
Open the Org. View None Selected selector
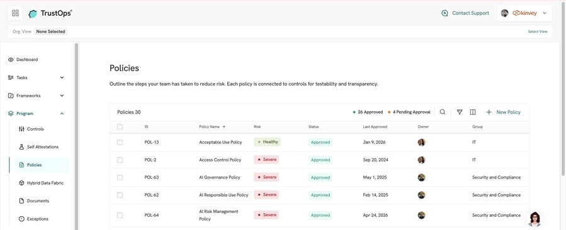click(51, 31)
